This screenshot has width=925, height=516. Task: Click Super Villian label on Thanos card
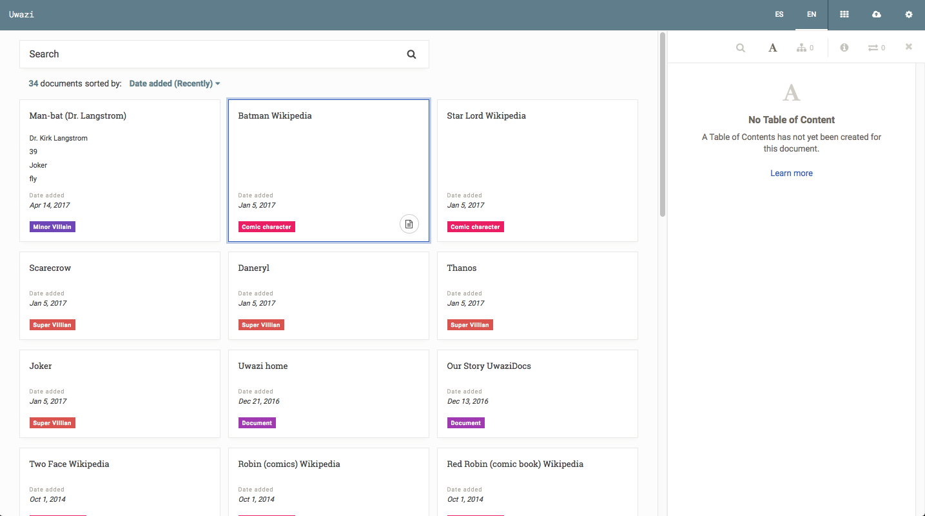(x=470, y=325)
